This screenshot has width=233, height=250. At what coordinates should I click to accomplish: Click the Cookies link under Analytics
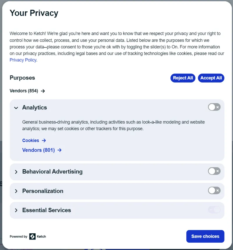pyautogui.click(x=31, y=140)
